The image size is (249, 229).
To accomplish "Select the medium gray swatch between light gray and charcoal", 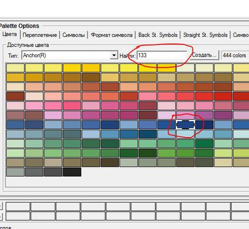I will coord(34,172).
